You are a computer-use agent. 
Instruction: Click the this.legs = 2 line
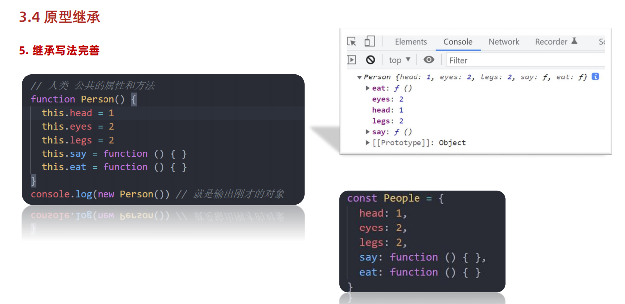tap(78, 140)
